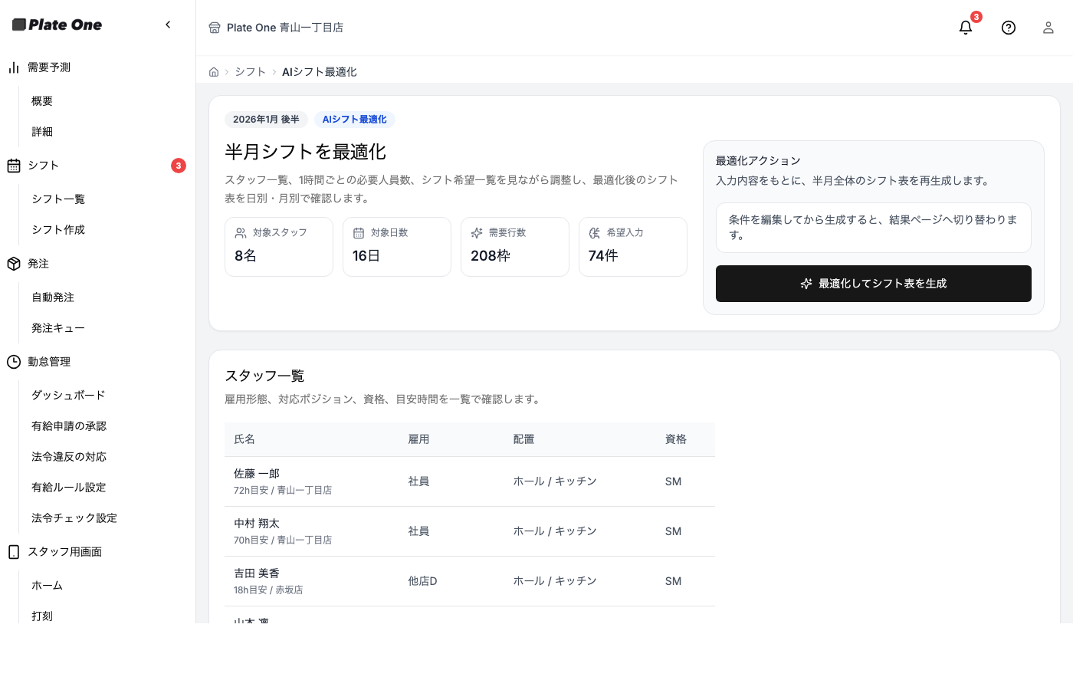
Task: Click the 需要行数 sparkle icon
Action: coord(477,233)
